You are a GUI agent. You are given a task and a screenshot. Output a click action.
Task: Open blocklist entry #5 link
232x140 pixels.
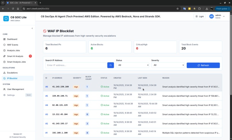(47, 96)
